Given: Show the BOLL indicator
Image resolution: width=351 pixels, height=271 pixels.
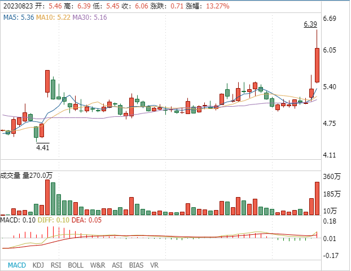Looking at the screenshot, I should pyautogui.click(x=76, y=265).
